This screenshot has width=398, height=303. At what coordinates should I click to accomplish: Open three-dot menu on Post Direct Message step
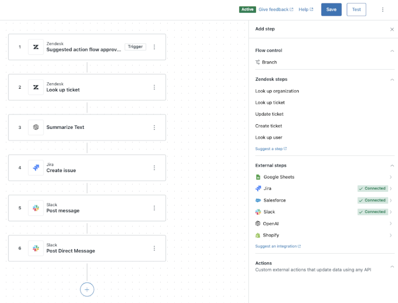[x=154, y=248]
